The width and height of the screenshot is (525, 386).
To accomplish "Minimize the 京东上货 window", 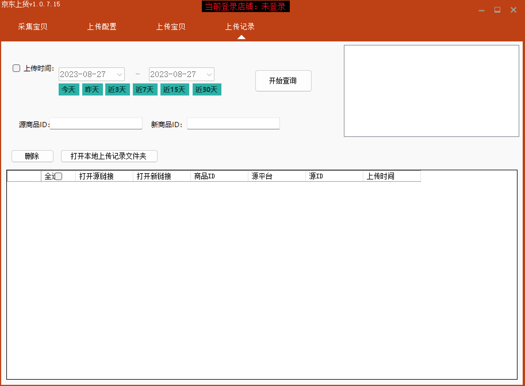I will point(482,10).
